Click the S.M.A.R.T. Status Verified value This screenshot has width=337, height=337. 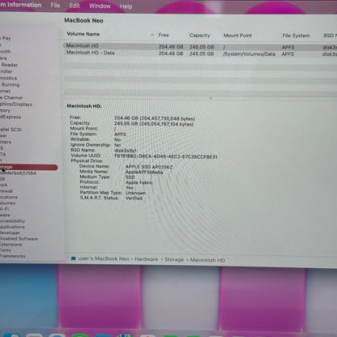(134, 198)
